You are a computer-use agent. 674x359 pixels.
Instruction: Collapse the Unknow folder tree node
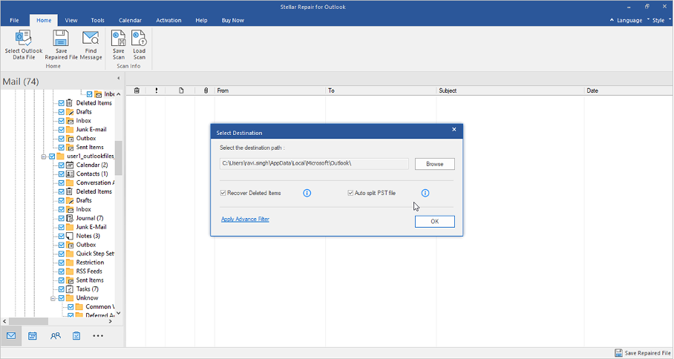click(53, 298)
